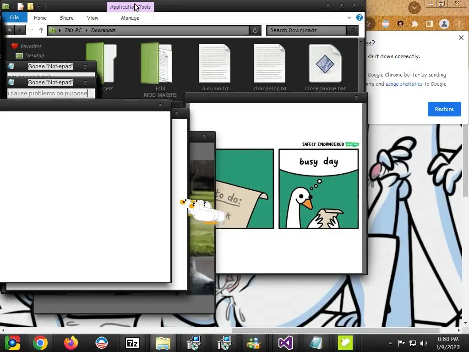Go up one folder level arrow
Screen dimensions: 469x352
click(x=41, y=30)
